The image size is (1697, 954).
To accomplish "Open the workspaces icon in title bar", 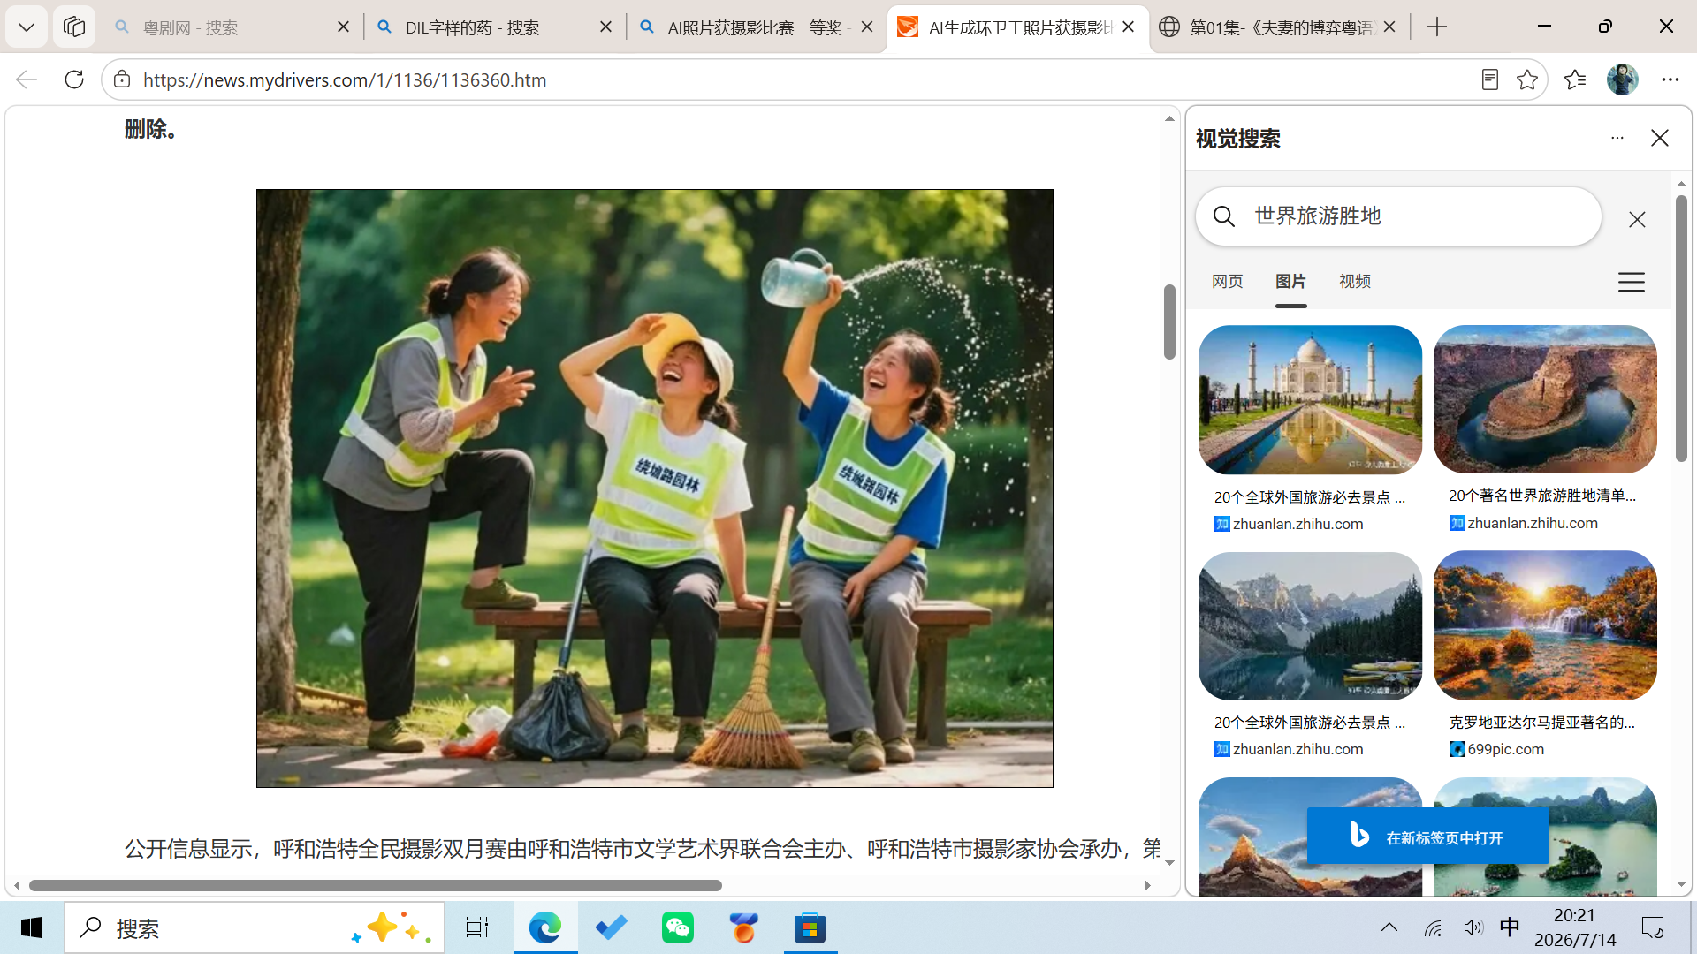I will (x=74, y=27).
